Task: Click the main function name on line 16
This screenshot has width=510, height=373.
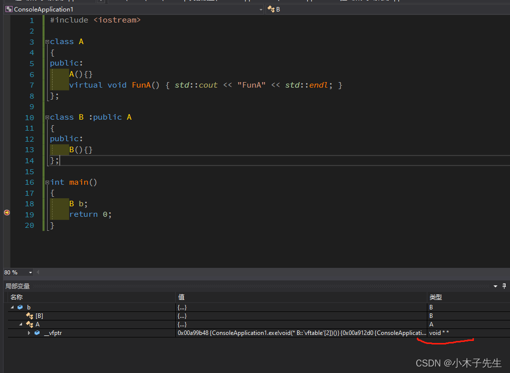Action: [79, 182]
